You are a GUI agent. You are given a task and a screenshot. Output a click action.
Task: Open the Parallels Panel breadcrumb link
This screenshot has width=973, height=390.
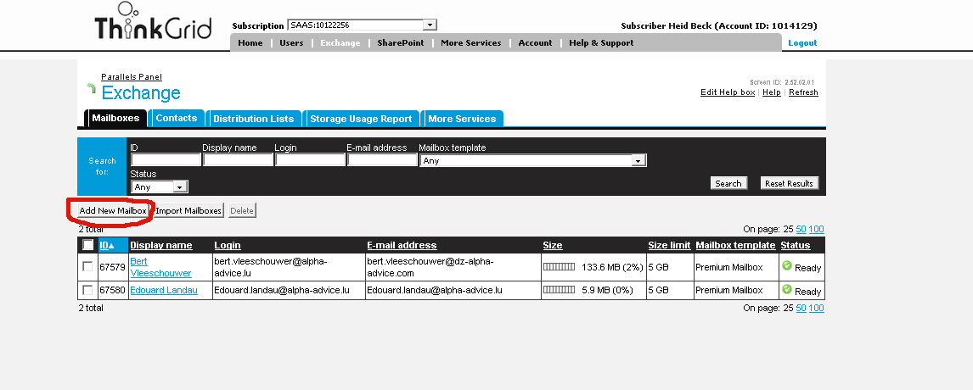pos(132,77)
